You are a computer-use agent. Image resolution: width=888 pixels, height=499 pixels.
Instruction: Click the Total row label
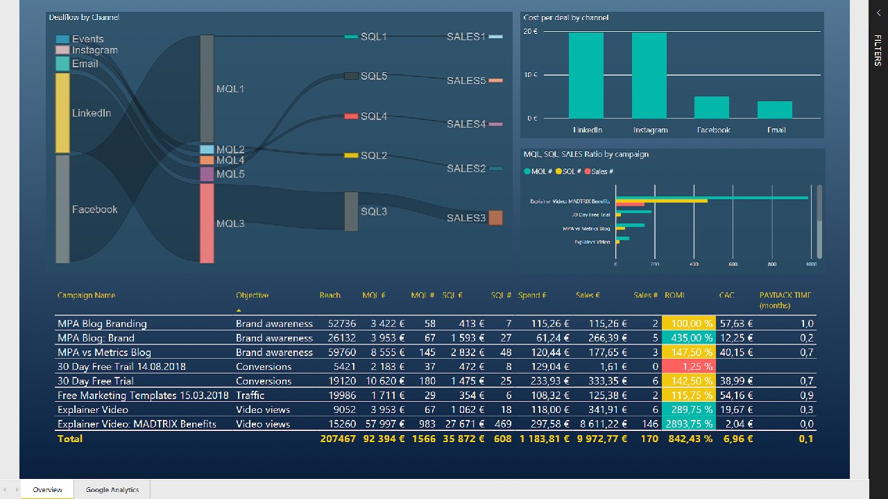tap(70, 439)
